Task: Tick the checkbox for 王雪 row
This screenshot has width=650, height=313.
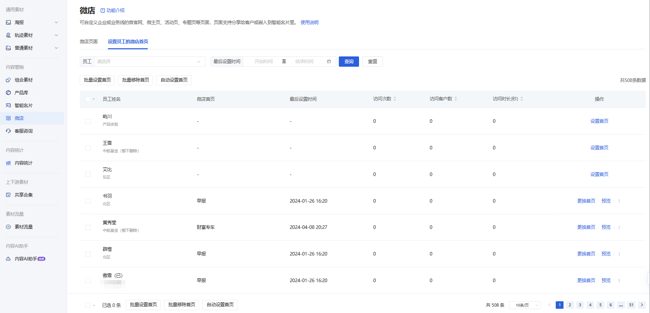Action: [x=88, y=148]
